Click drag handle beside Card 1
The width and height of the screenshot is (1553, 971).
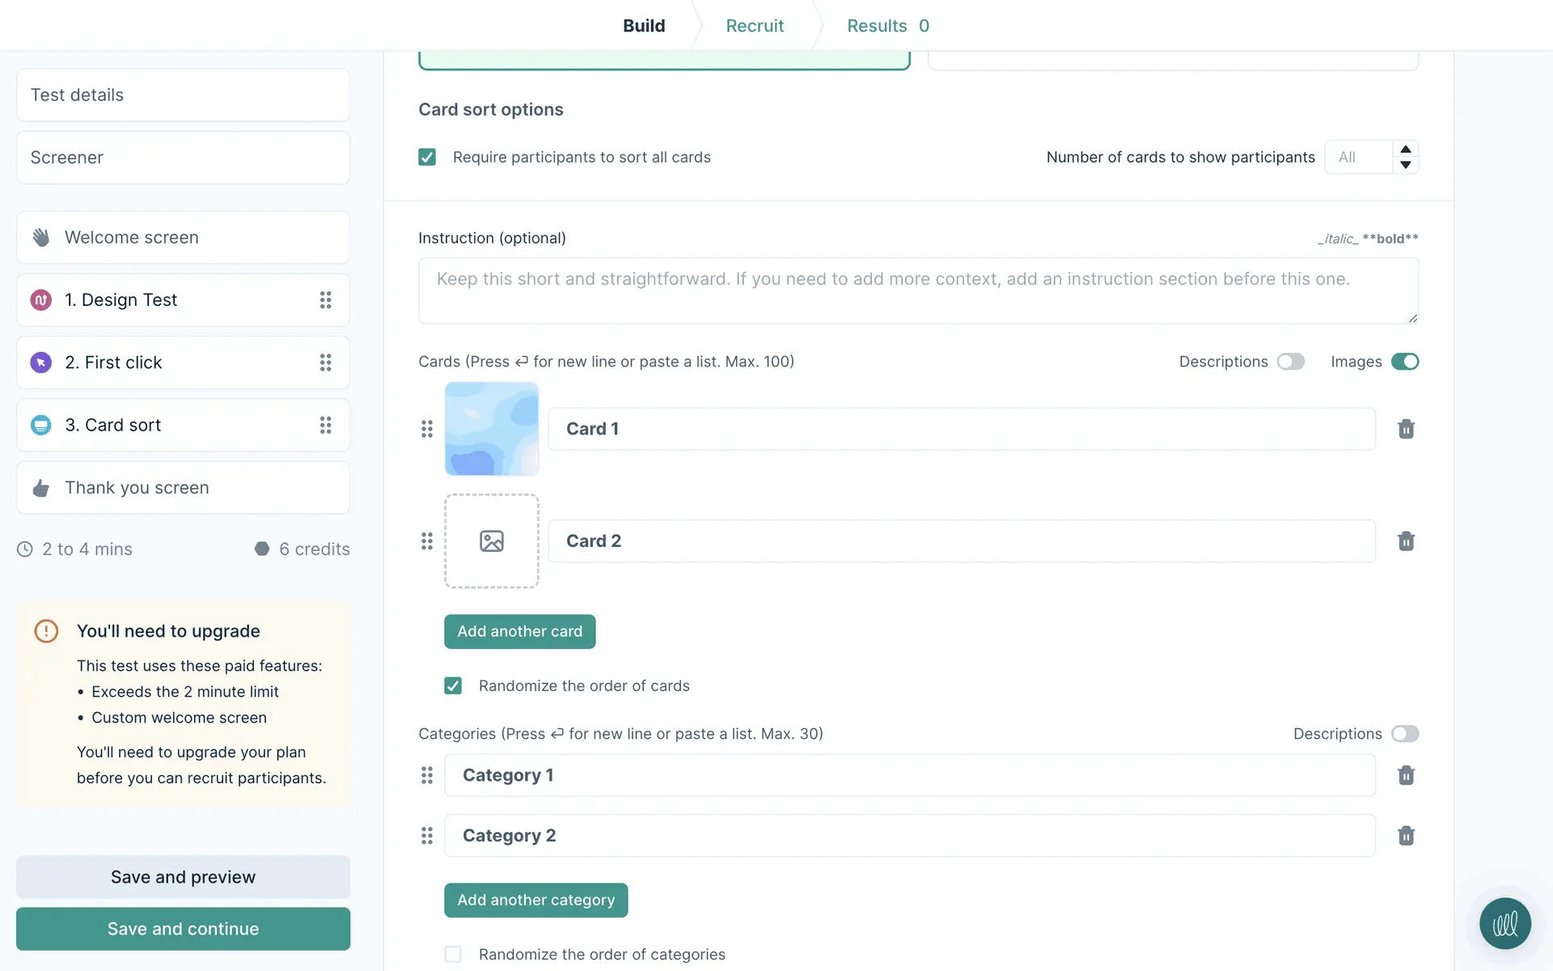point(427,429)
